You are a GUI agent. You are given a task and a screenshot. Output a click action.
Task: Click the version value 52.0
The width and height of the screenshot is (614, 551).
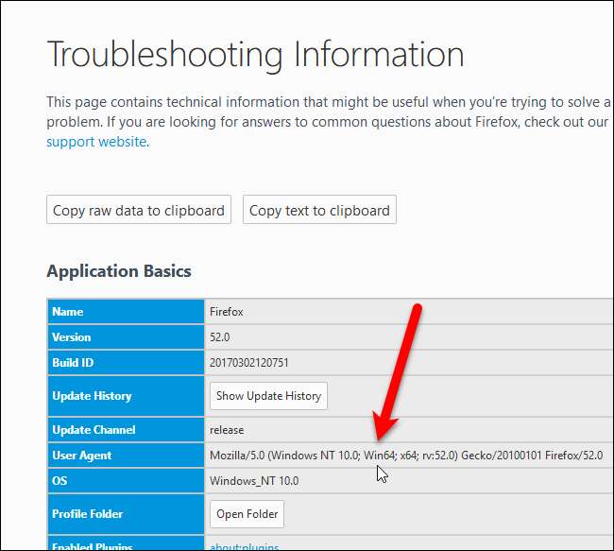220,337
